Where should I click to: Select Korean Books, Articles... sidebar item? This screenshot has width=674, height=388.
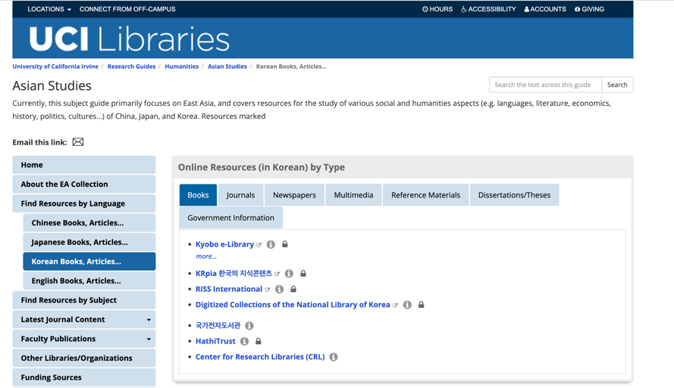tap(89, 262)
